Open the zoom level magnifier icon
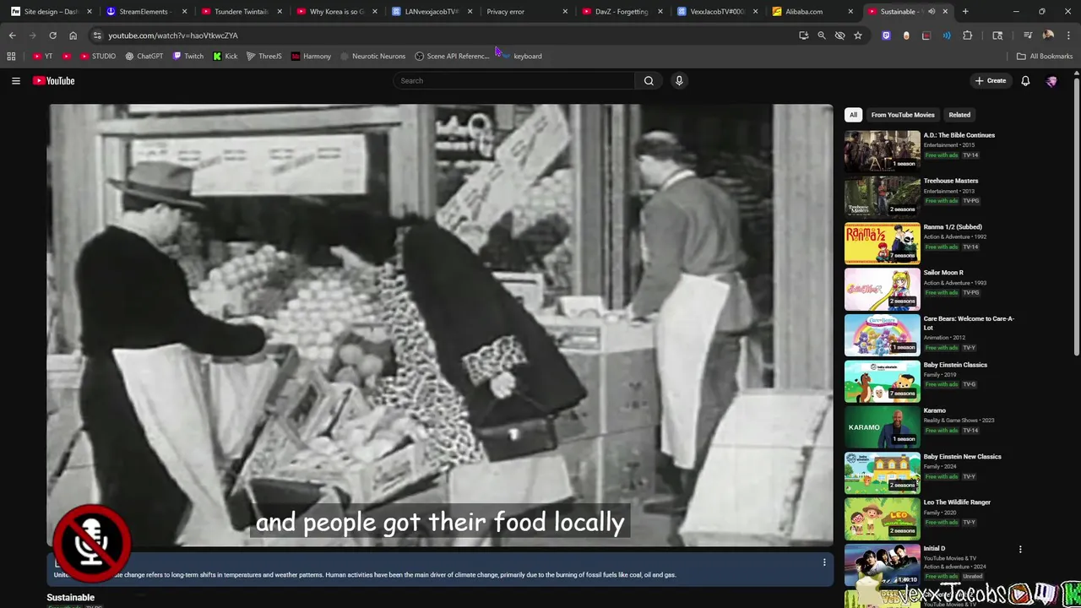The height and width of the screenshot is (608, 1081). 822,35
